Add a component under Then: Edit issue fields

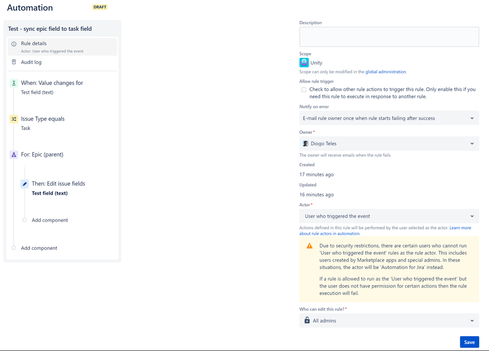(49, 220)
